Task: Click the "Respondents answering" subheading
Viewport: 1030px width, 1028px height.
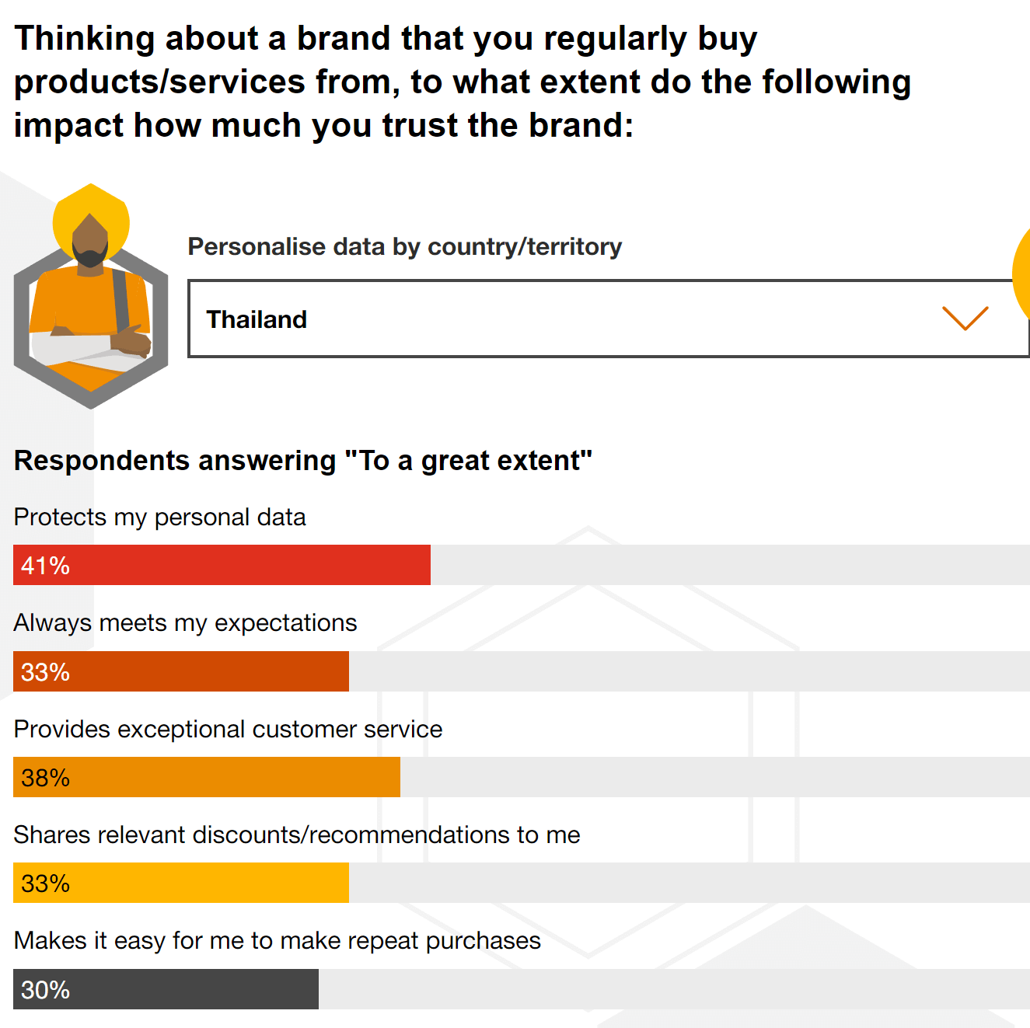Action: pyautogui.click(x=303, y=461)
